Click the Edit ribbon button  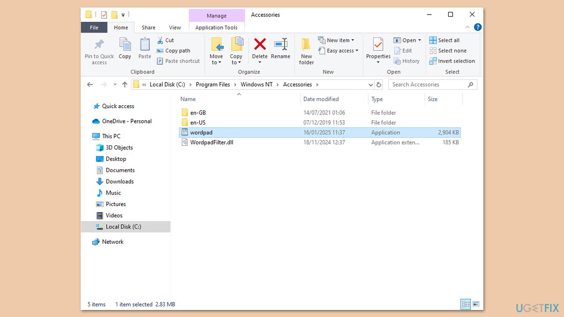point(403,51)
